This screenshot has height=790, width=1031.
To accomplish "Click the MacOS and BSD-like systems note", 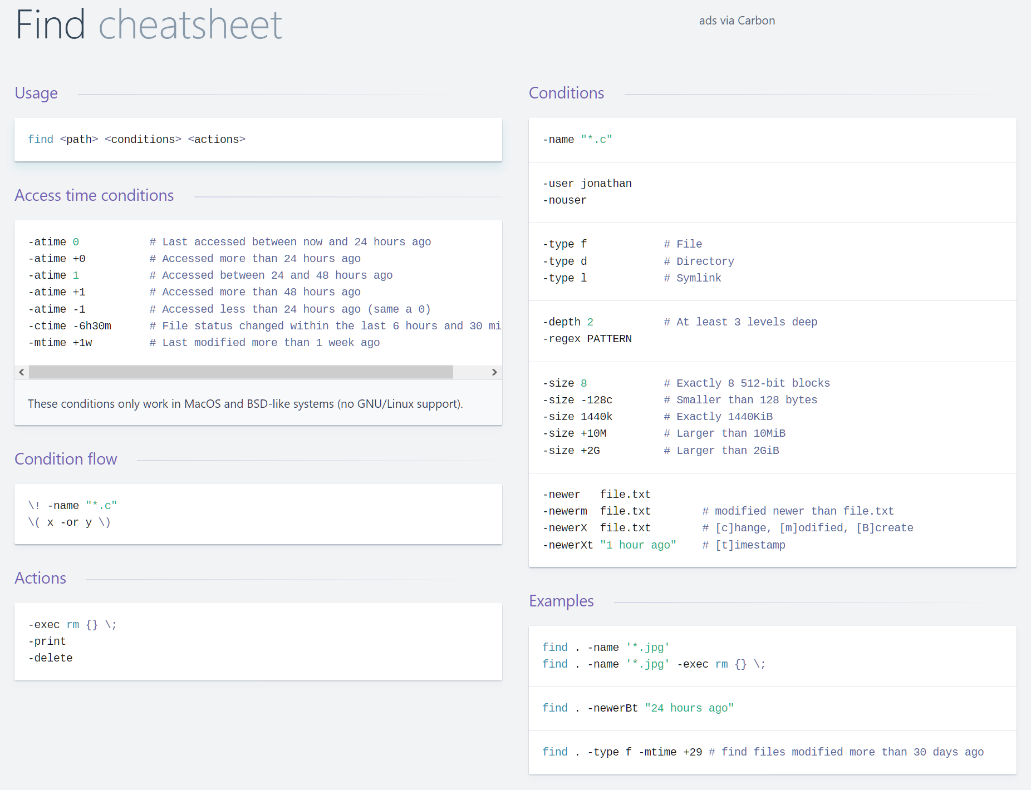I will (246, 404).
